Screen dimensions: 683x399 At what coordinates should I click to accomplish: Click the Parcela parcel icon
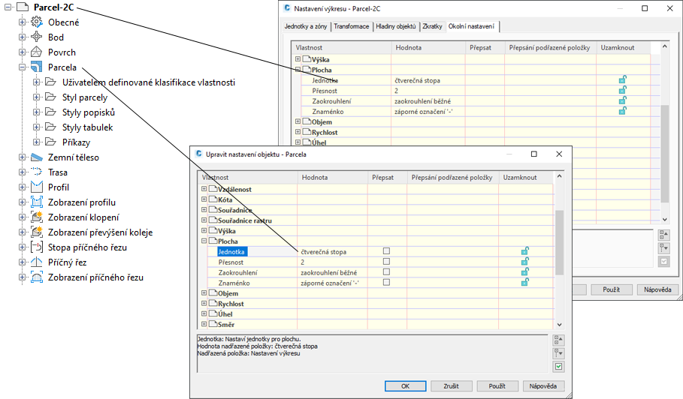coord(37,67)
